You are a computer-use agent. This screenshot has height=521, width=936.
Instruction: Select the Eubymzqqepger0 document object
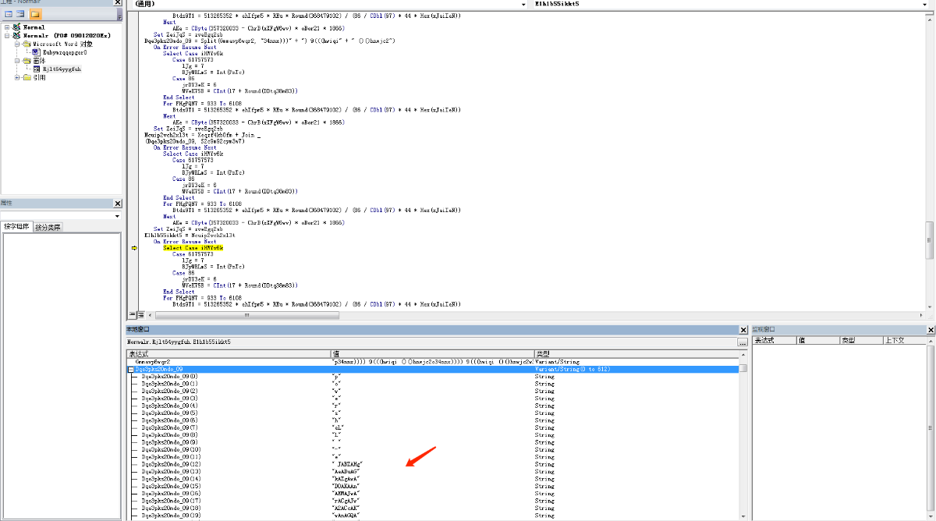point(65,52)
